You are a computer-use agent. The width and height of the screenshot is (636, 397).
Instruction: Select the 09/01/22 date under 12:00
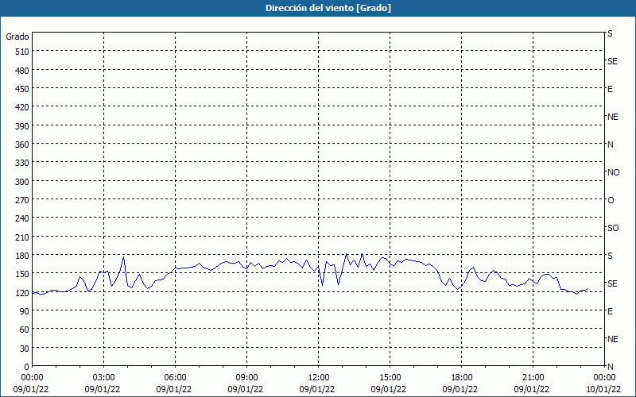pos(316,389)
